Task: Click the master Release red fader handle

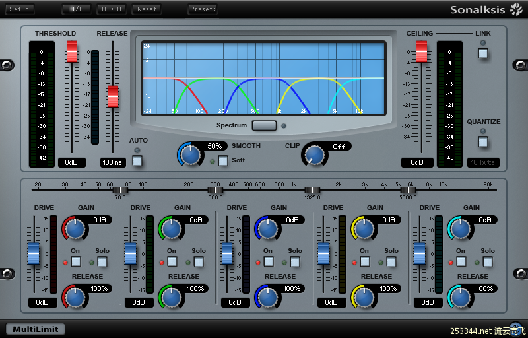Action: (113, 96)
